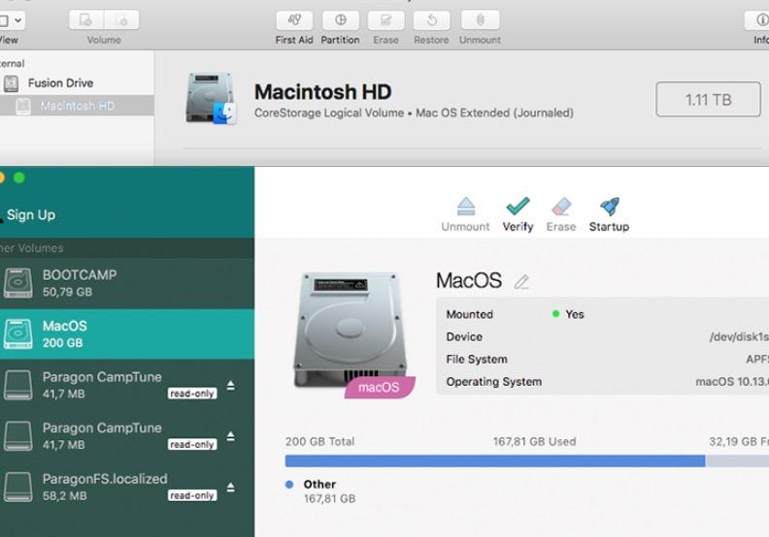This screenshot has width=769, height=537.
Task: Click the Sign Up link
Action: 31,215
